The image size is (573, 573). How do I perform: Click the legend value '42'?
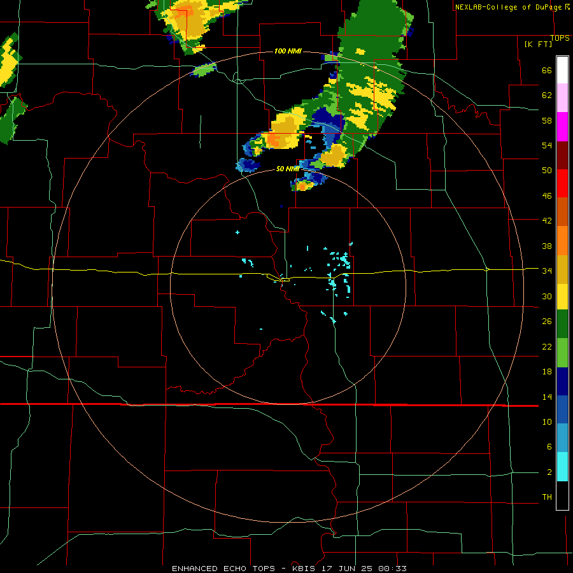click(x=547, y=221)
